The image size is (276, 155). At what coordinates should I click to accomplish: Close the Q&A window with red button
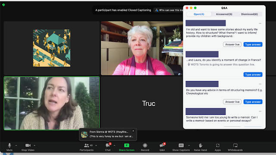click(x=187, y=8)
